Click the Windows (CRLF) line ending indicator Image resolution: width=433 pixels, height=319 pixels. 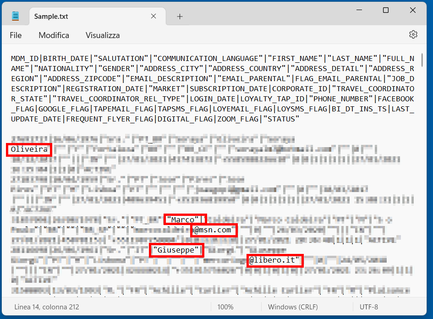pos(293,307)
